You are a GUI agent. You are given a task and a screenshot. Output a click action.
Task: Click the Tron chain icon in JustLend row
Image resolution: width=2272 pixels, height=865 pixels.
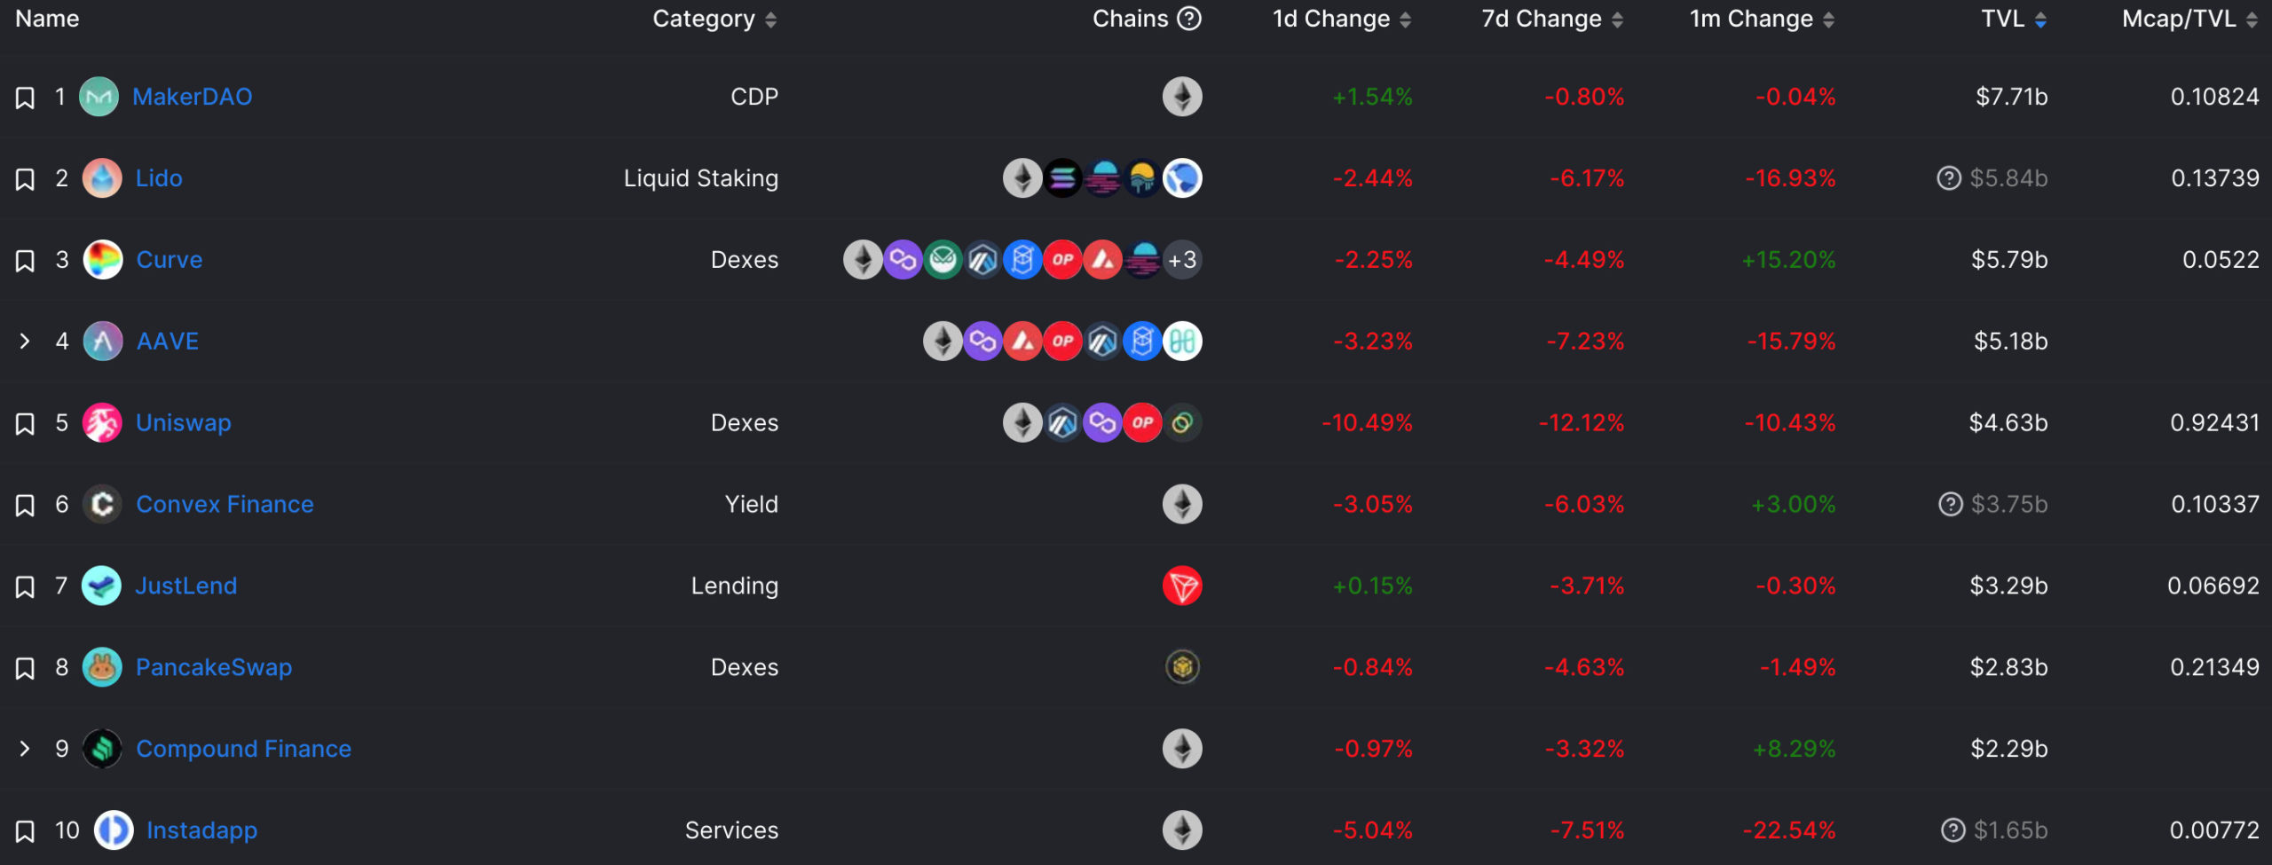(1182, 586)
